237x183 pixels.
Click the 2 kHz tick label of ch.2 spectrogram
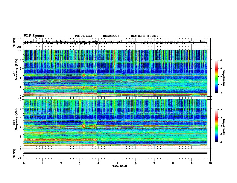21,137
